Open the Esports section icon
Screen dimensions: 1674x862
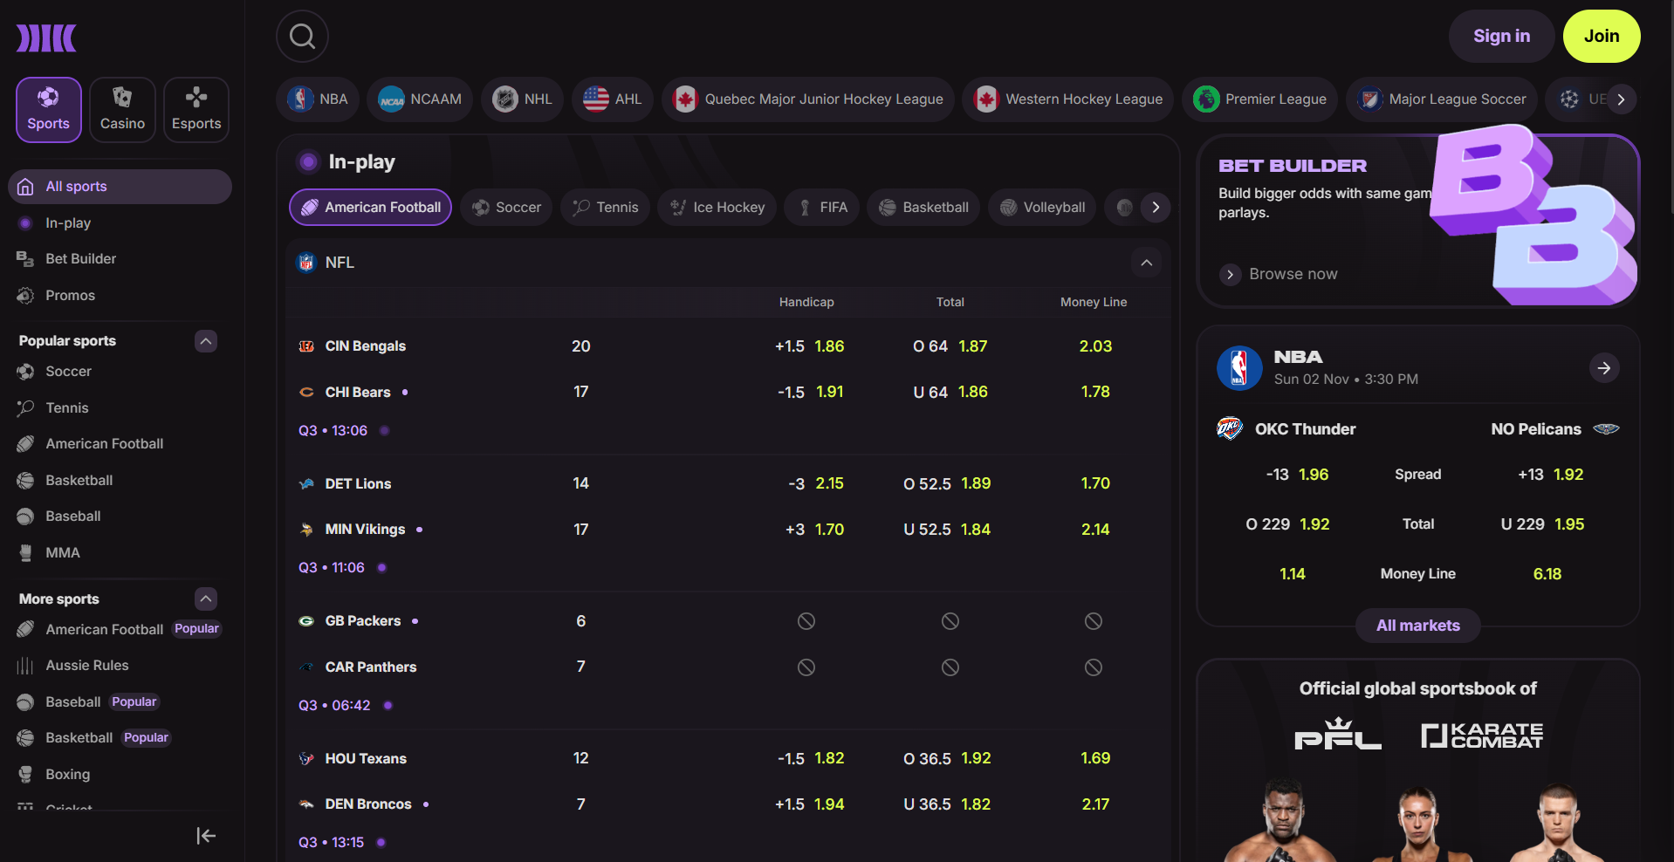196,110
